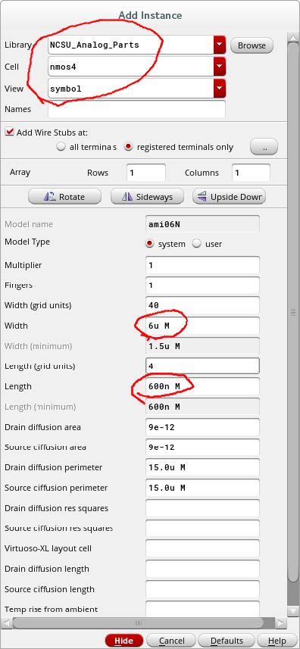Select the user Model Type radio
This screenshot has height=649, width=300.
[196, 244]
